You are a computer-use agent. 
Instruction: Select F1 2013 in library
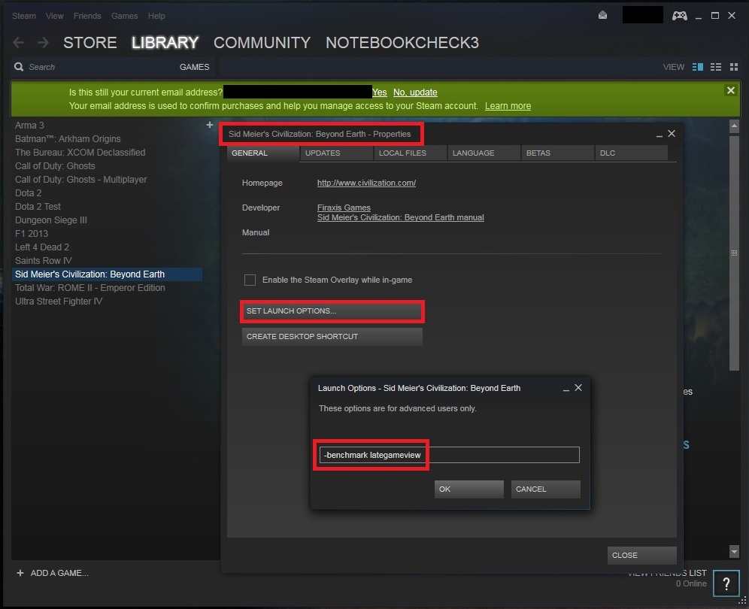point(32,234)
